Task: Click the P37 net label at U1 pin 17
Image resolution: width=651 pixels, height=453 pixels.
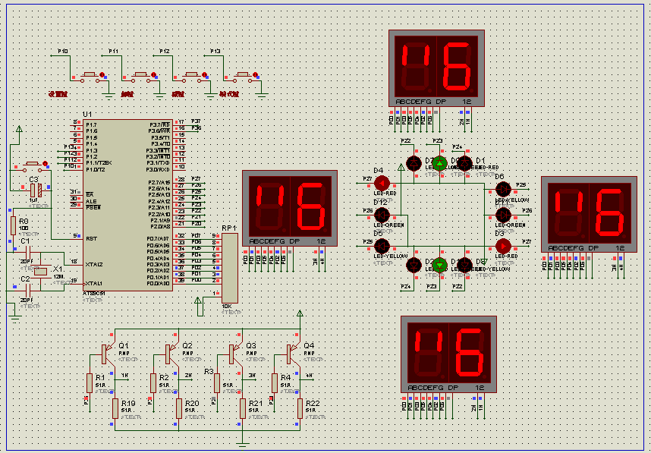Action: (x=196, y=121)
